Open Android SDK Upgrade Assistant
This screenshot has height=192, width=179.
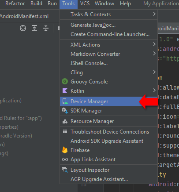[108, 141]
